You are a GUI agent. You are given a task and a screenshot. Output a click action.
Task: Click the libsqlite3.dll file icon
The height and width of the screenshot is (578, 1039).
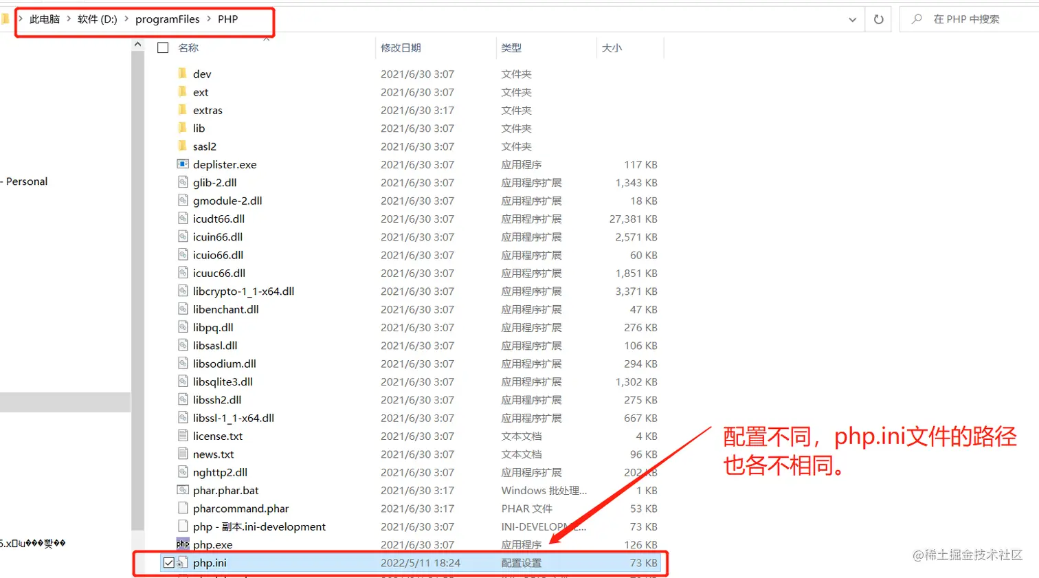[x=183, y=381]
